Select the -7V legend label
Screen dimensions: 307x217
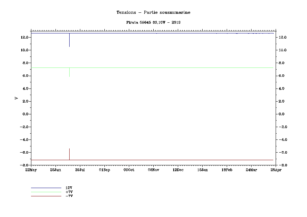point(69,196)
